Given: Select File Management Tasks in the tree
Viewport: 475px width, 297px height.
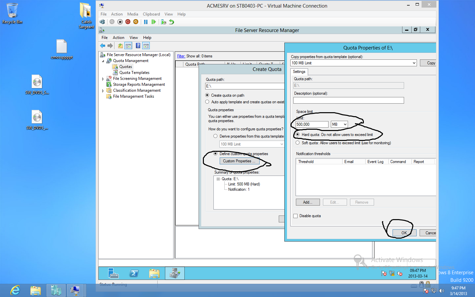Looking at the screenshot, I should pos(134,96).
